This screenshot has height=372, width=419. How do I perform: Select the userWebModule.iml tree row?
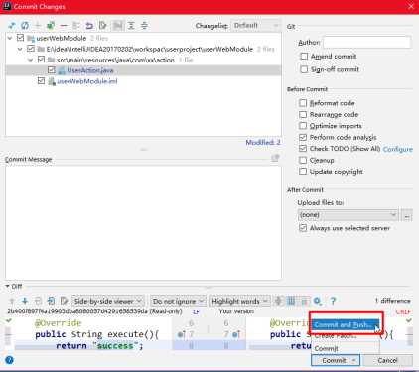point(143,81)
